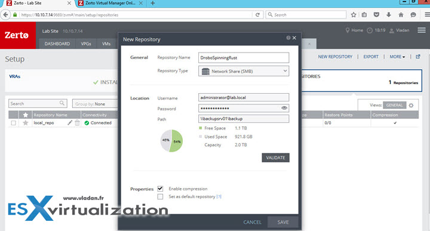Edit local_repo with the pencil icon
430x231 pixels.
click(x=70, y=123)
